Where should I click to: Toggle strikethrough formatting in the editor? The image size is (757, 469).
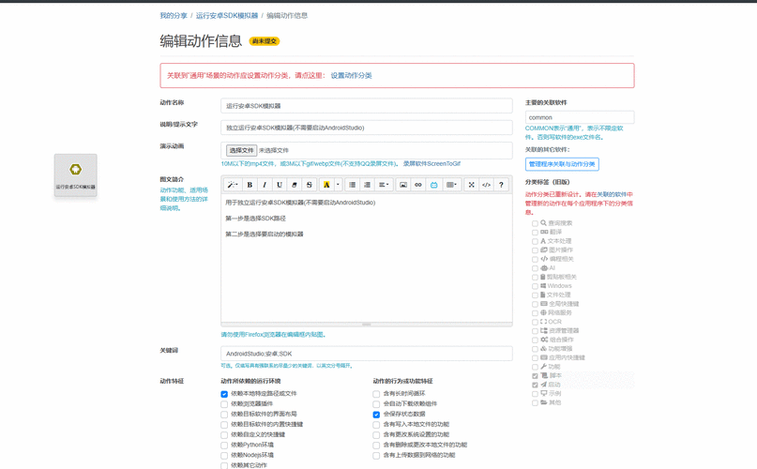pyautogui.click(x=309, y=185)
